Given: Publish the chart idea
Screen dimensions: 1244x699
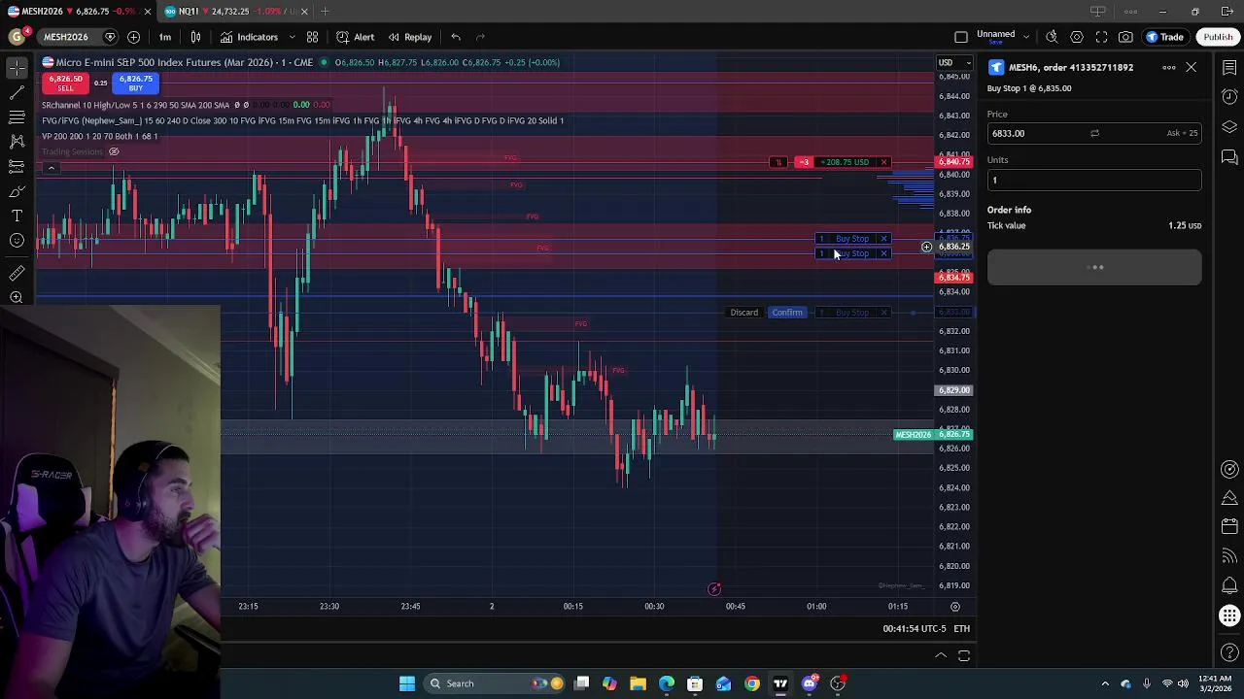Looking at the screenshot, I should point(1218,37).
